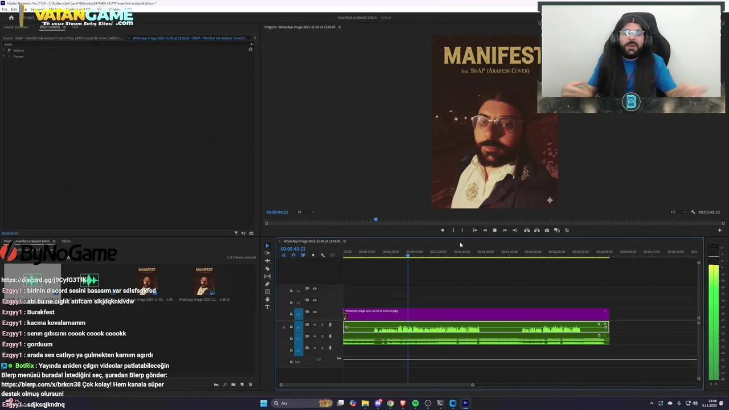Select the Pen tool
Image resolution: width=729 pixels, height=410 pixels.
[267, 284]
